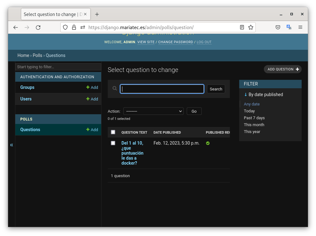
Task: Filter questions by This month
Action: (x=254, y=125)
